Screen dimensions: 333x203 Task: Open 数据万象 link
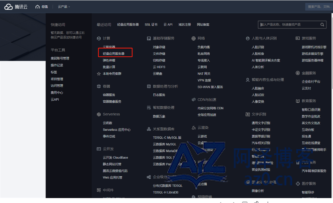click(x=159, y=116)
